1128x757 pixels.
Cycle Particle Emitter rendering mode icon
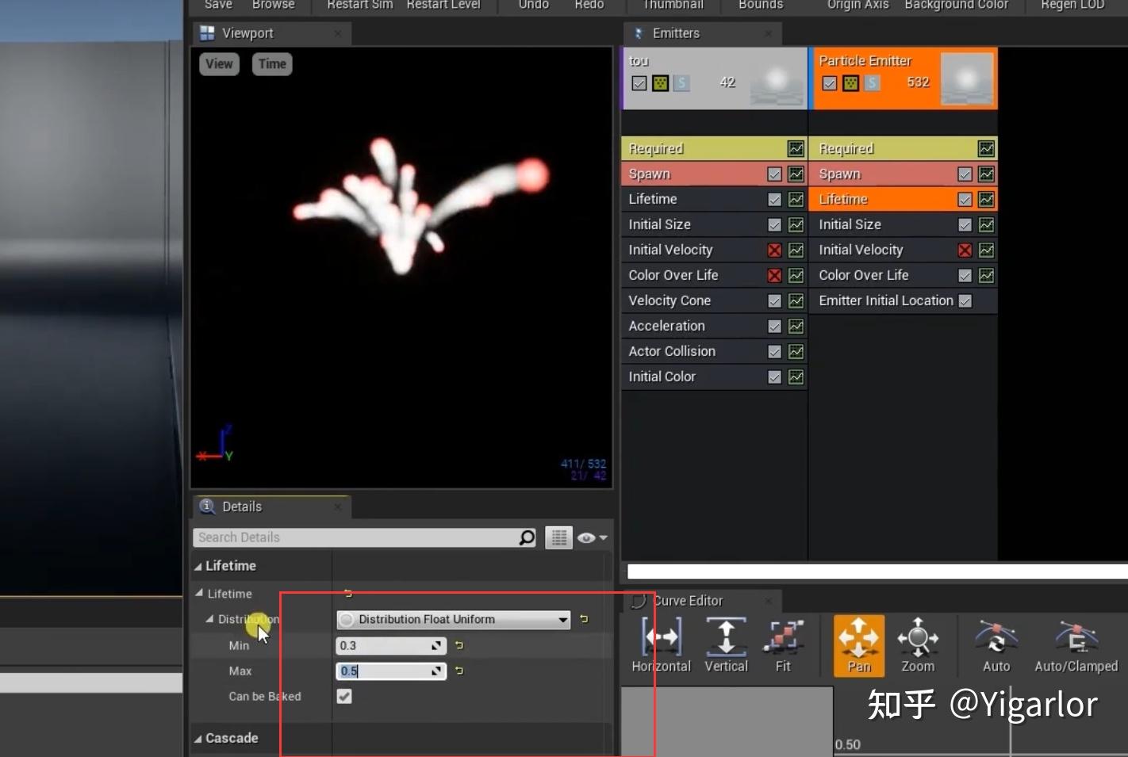point(850,82)
